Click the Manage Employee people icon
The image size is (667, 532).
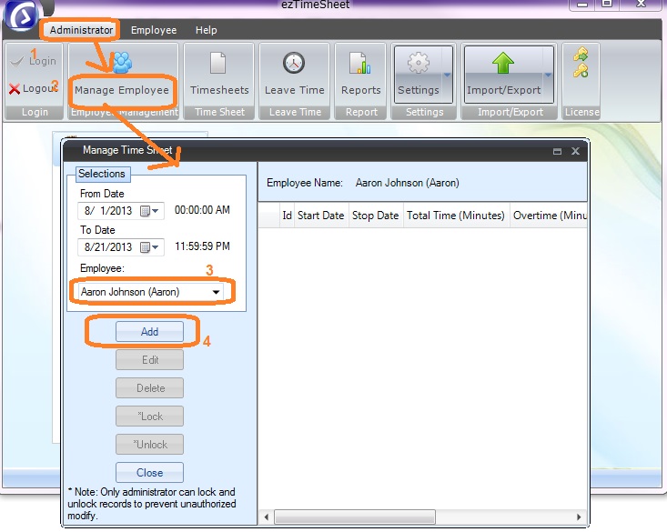pos(121,64)
